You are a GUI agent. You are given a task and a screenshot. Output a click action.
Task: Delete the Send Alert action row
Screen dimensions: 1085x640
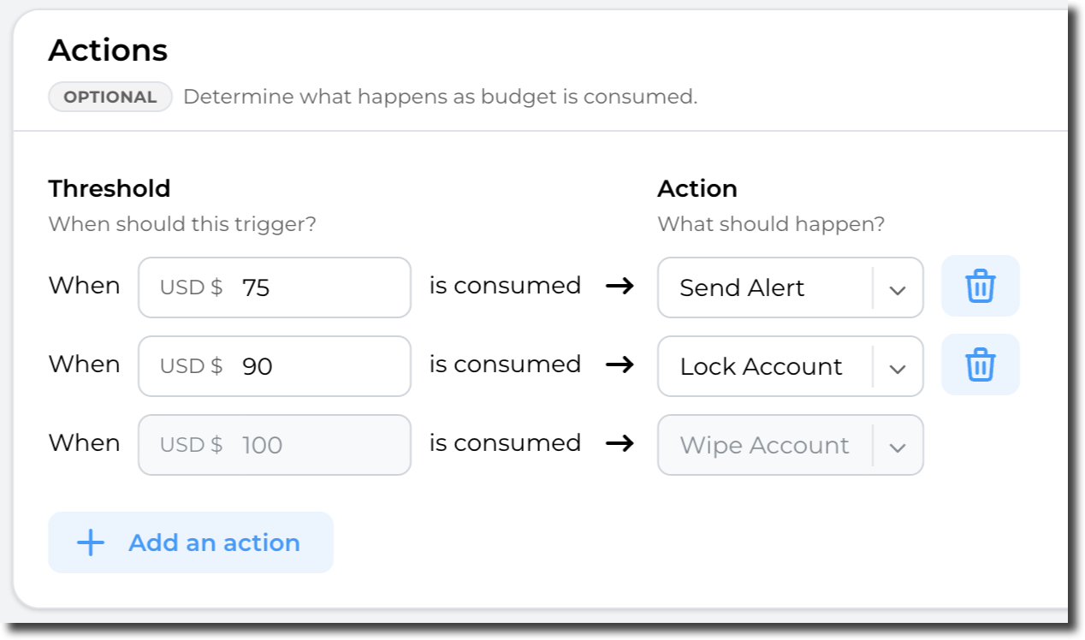pyautogui.click(x=980, y=286)
